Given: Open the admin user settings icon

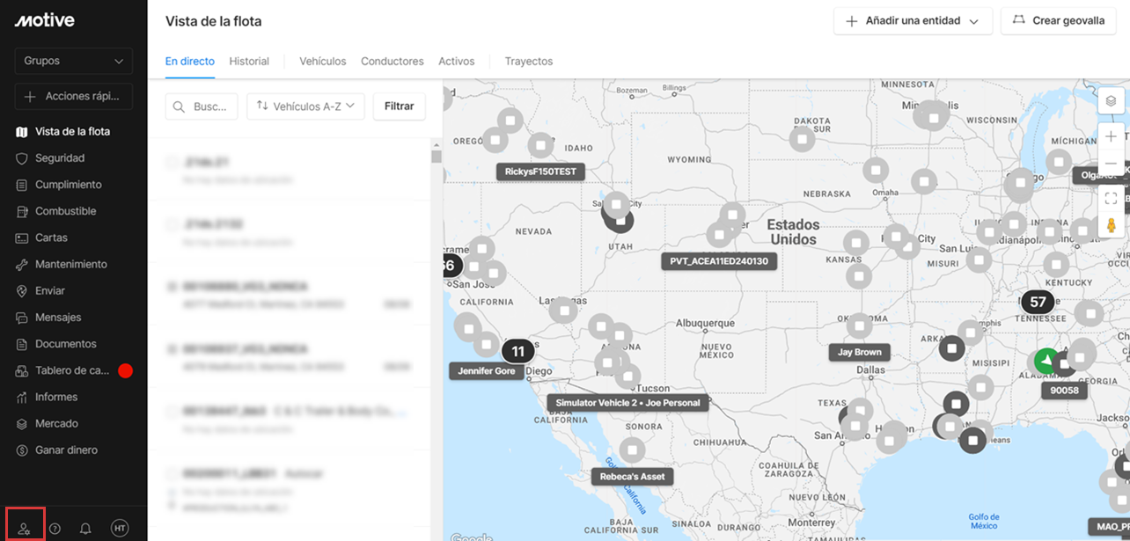Looking at the screenshot, I should (25, 528).
